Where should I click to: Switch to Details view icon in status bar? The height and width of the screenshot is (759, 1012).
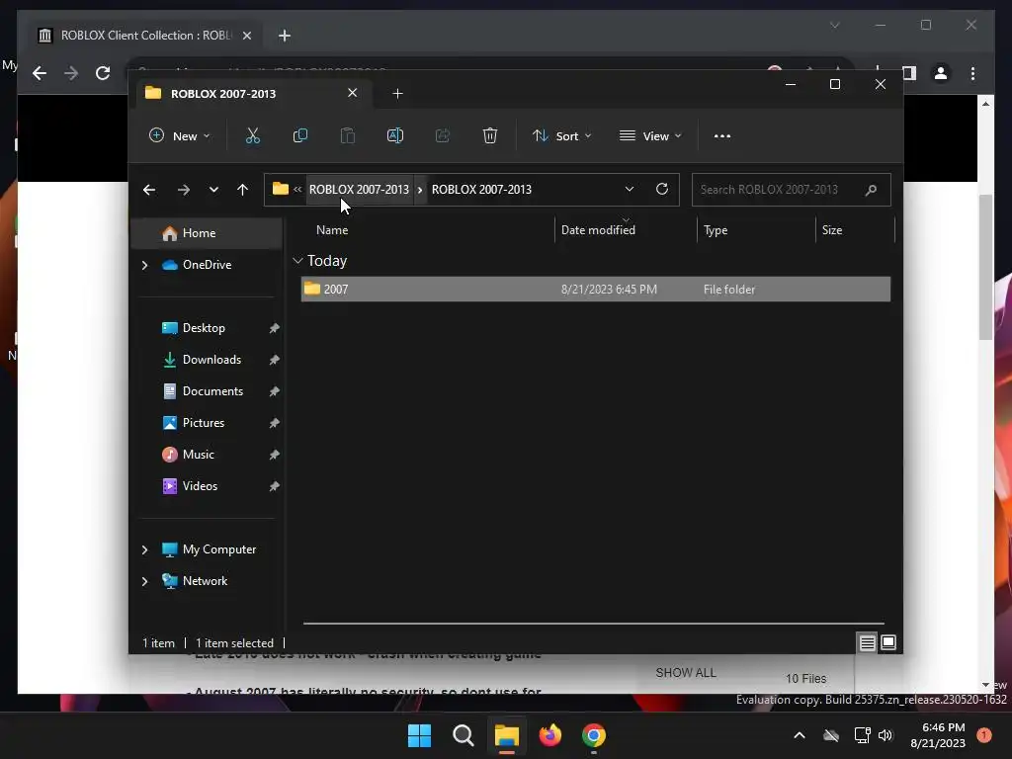pyautogui.click(x=867, y=642)
